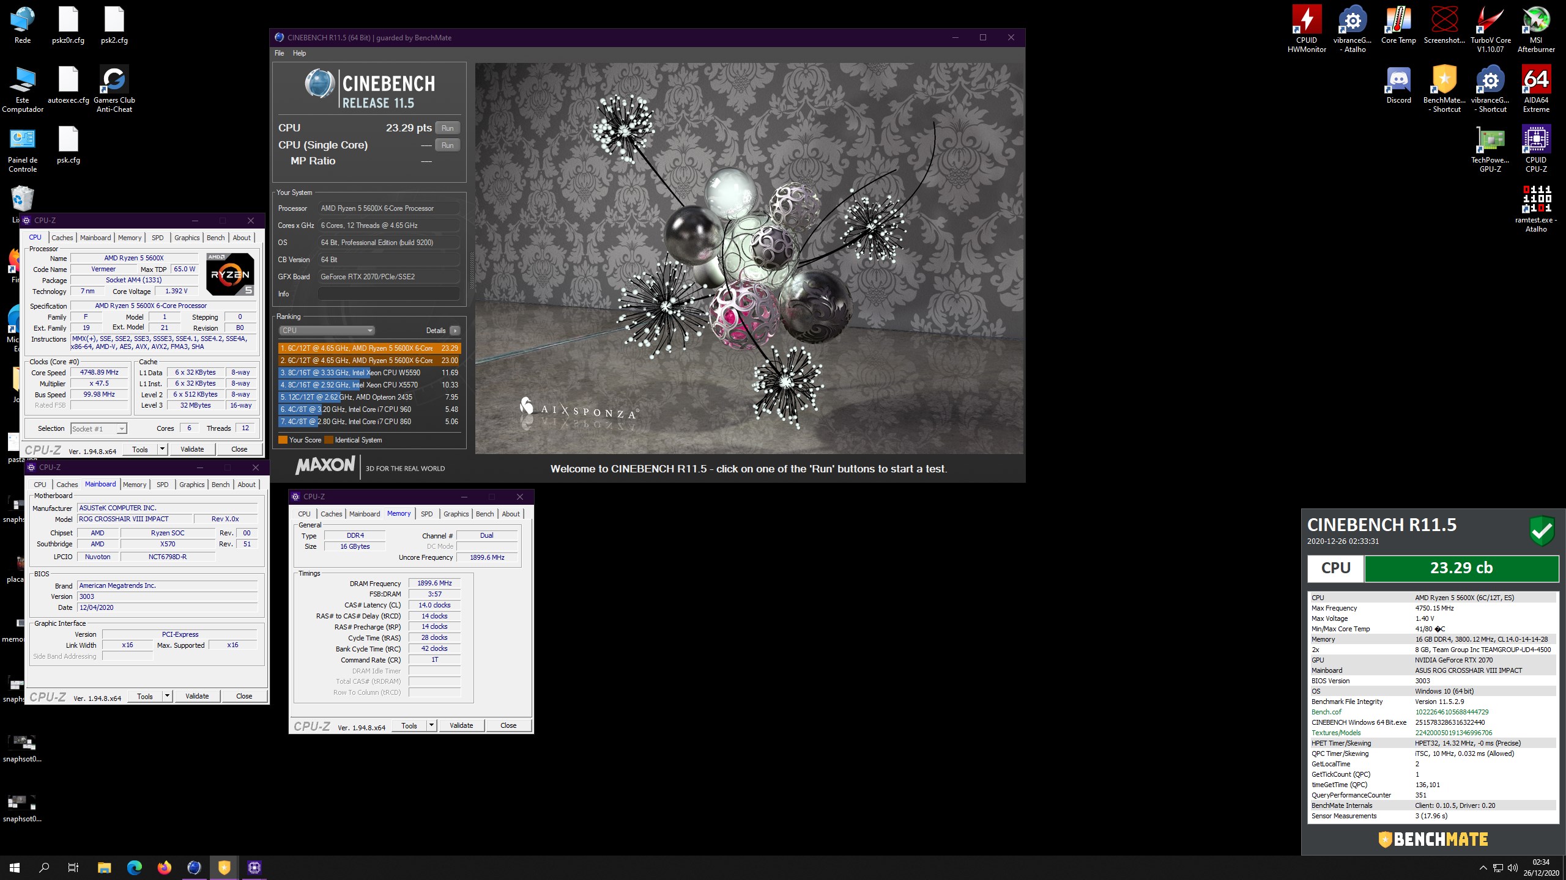Image resolution: width=1566 pixels, height=880 pixels.
Task: Select ranking row Xeon CPU W5590
Action: 369,373
